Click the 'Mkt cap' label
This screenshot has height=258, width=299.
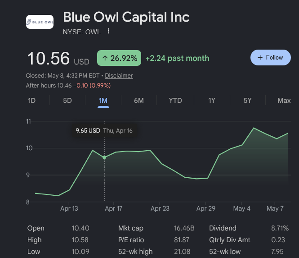131,228
